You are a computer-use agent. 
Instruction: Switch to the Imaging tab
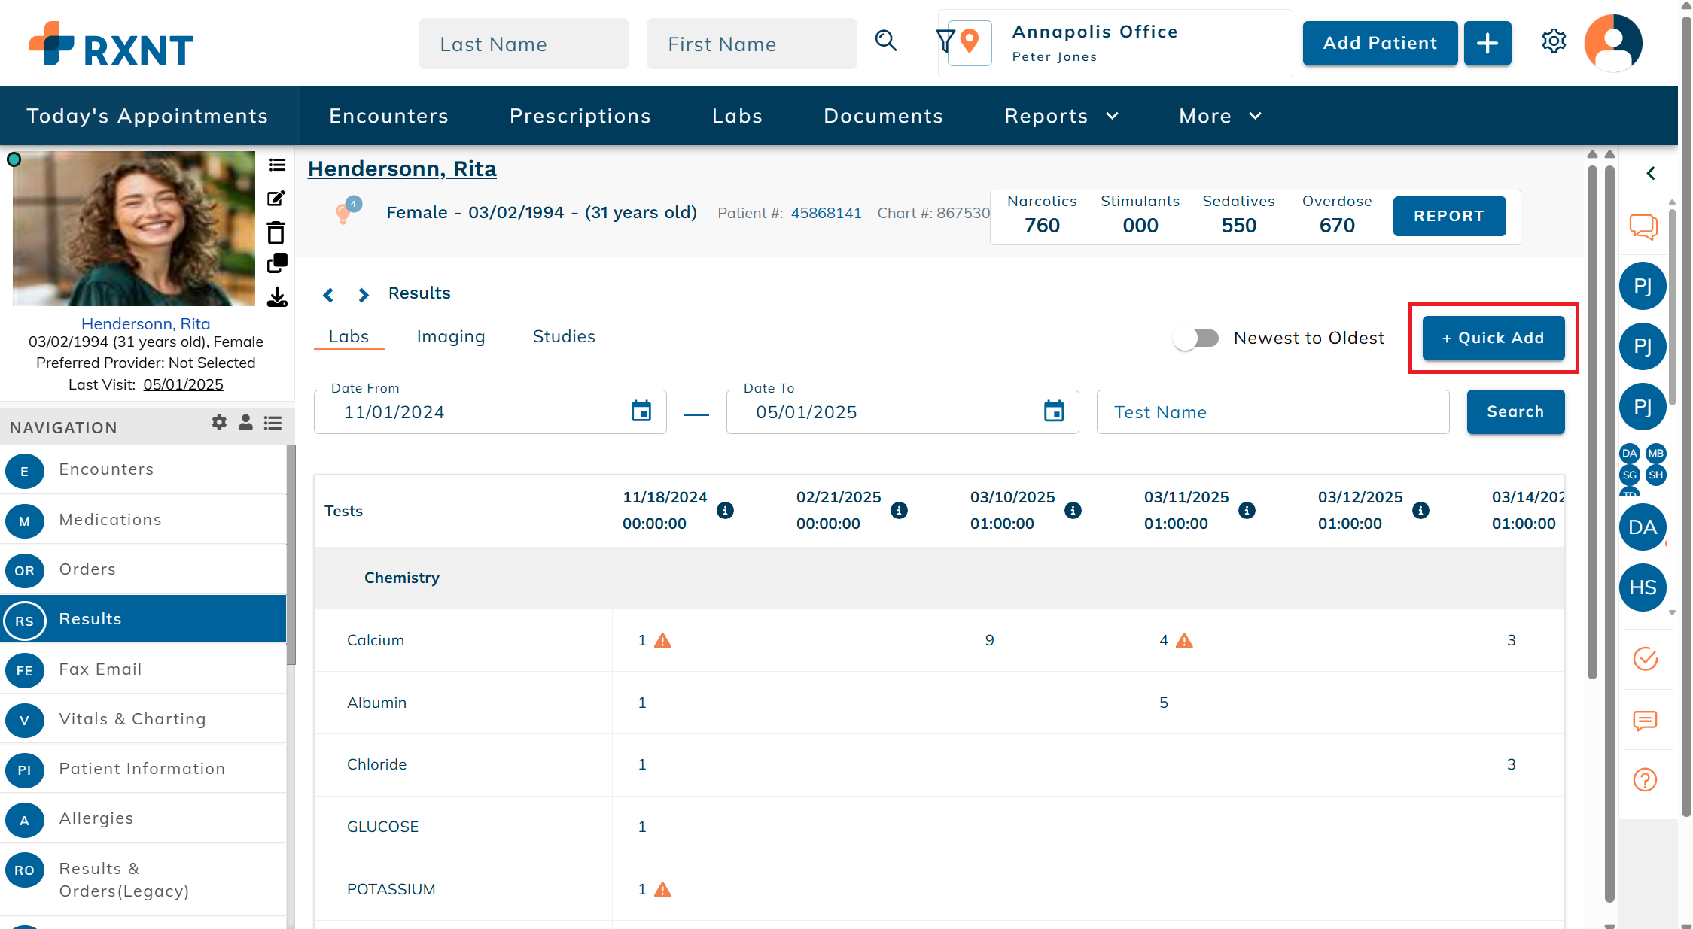click(x=451, y=336)
